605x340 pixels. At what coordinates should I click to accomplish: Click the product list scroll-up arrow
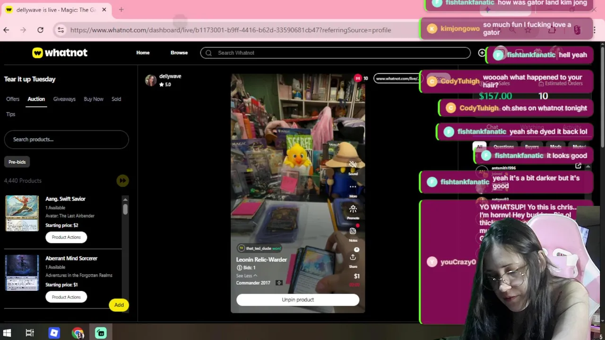point(125,199)
